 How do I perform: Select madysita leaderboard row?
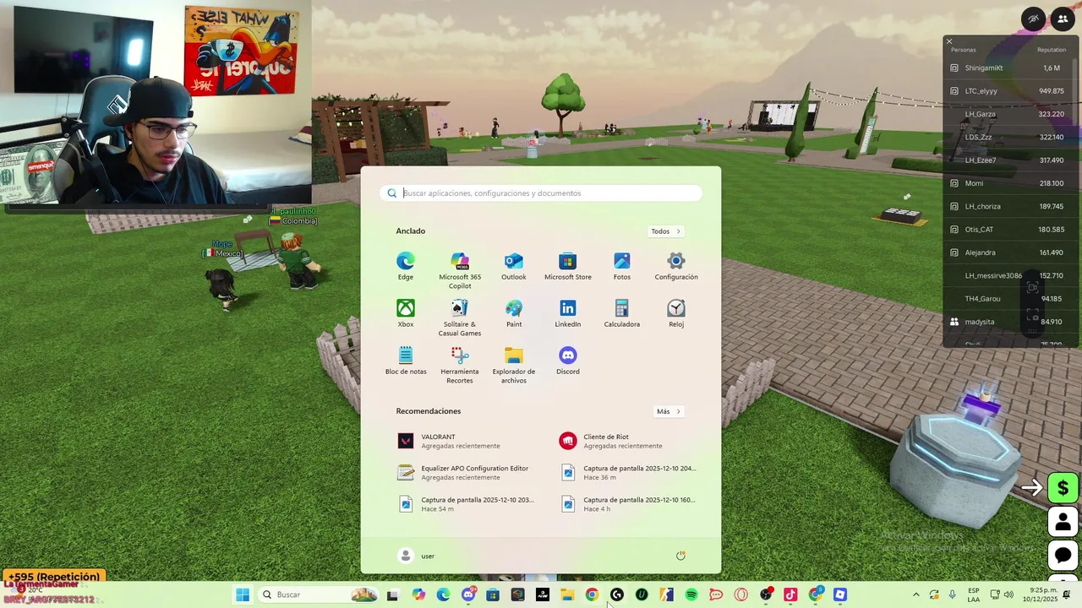pyautogui.click(x=1010, y=322)
